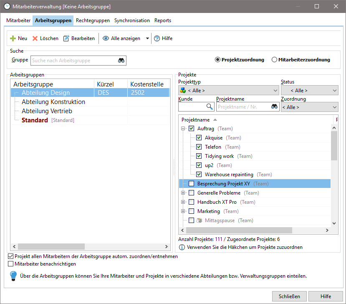Screen dimensions: 346x304
Task: Open the Reports tab
Action: (x=162, y=20)
